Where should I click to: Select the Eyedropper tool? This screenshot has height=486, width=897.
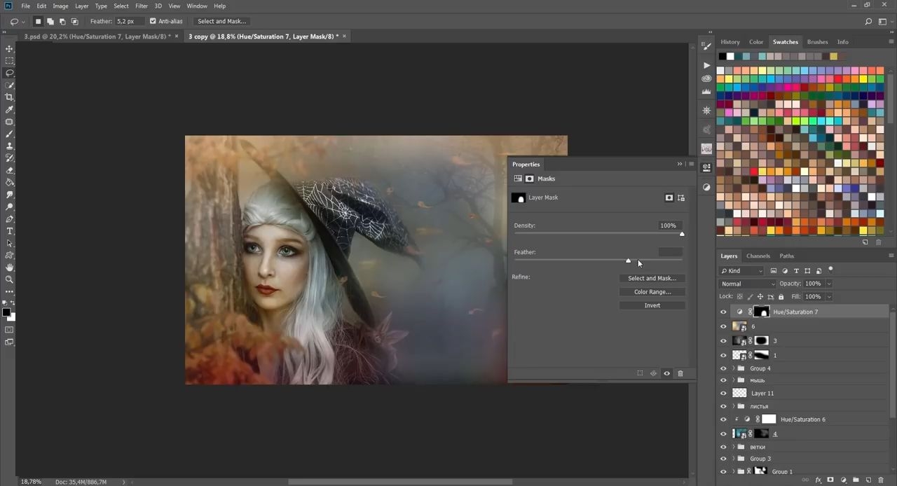[x=9, y=109]
